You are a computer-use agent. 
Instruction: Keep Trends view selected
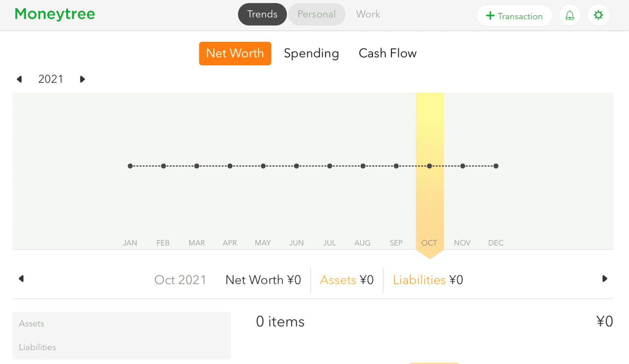click(x=262, y=14)
